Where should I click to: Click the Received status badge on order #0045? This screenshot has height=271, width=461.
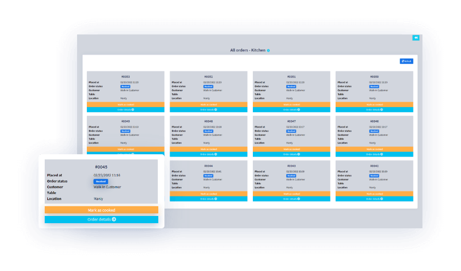[101, 182]
